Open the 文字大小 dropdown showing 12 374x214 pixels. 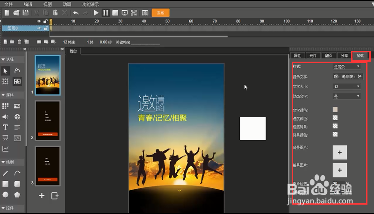(346, 86)
